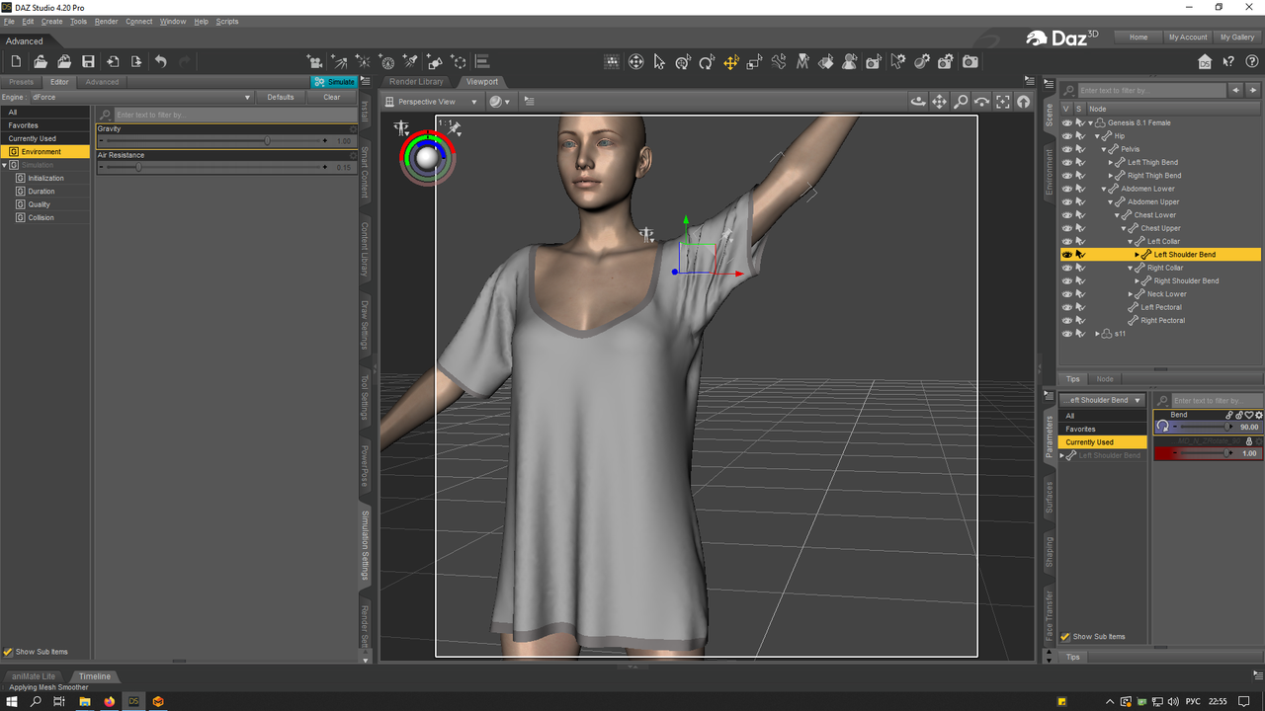Viewport: 1265px width, 711px height.
Task: Click the My Account button
Action: tap(1188, 37)
